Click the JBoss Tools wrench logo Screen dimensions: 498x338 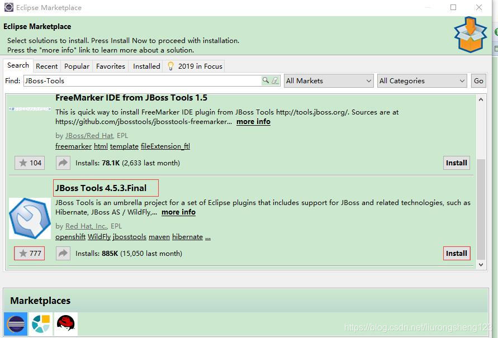(x=30, y=218)
